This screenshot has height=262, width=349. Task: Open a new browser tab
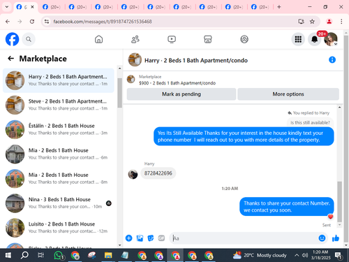pos(279,7)
